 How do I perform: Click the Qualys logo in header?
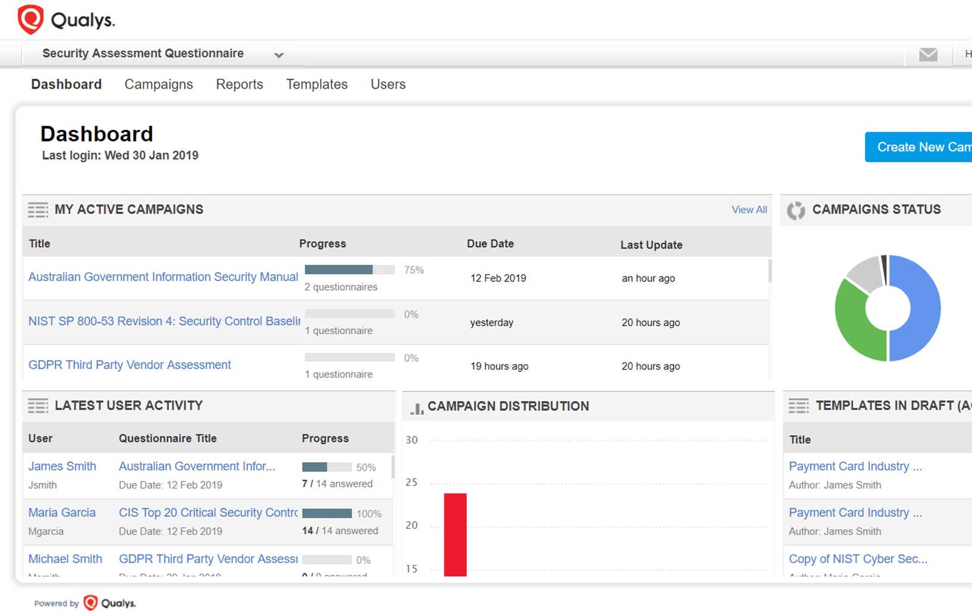tap(66, 20)
